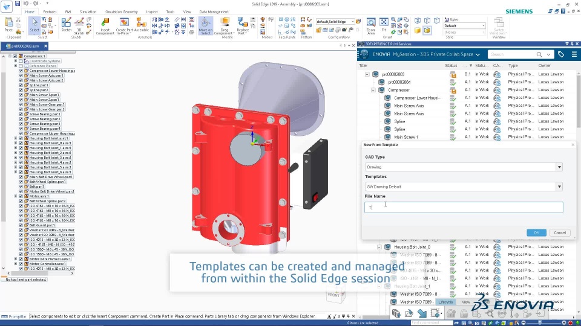The height and width of the screenshot is (326, 581).
Task: Toggle checkbox for Spline.par:1
Action: (21, 85)
